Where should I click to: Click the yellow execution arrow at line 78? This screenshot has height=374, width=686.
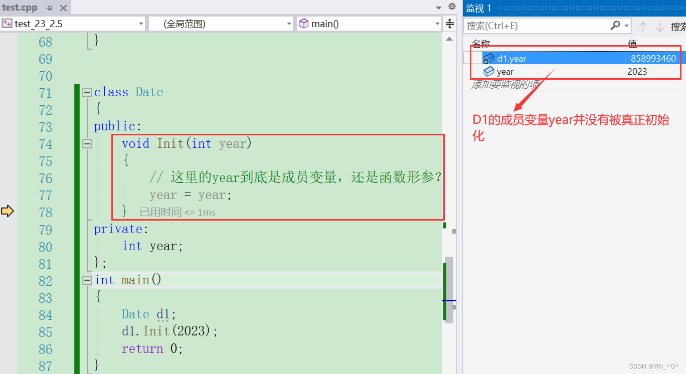coord(7,212)
